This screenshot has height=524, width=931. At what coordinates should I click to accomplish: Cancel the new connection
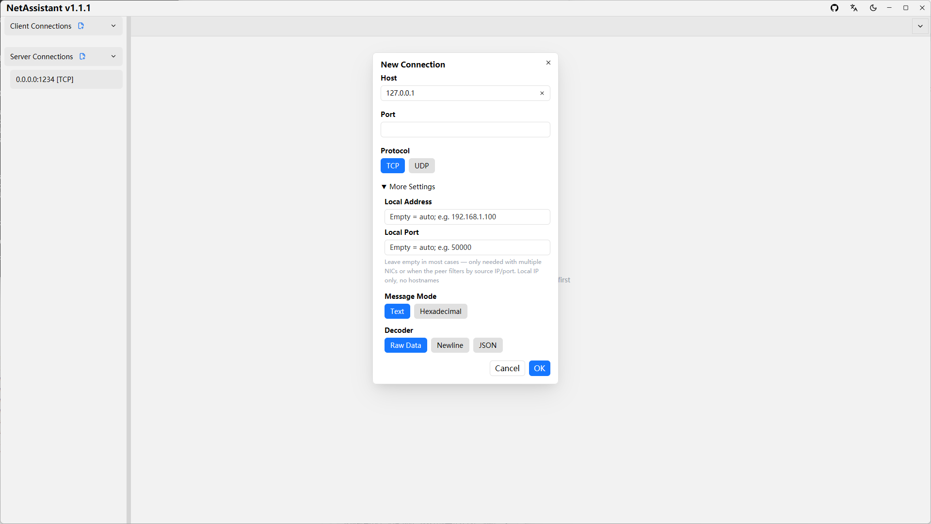(x=507, y=368)
